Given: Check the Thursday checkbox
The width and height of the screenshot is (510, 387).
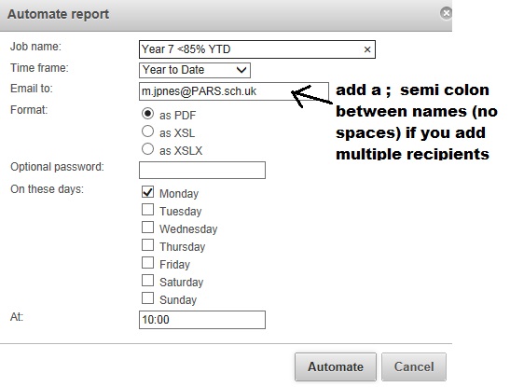Looking at the screenshot, I should [147, 245].
